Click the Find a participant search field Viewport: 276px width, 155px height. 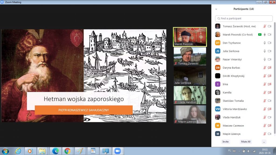244,19
